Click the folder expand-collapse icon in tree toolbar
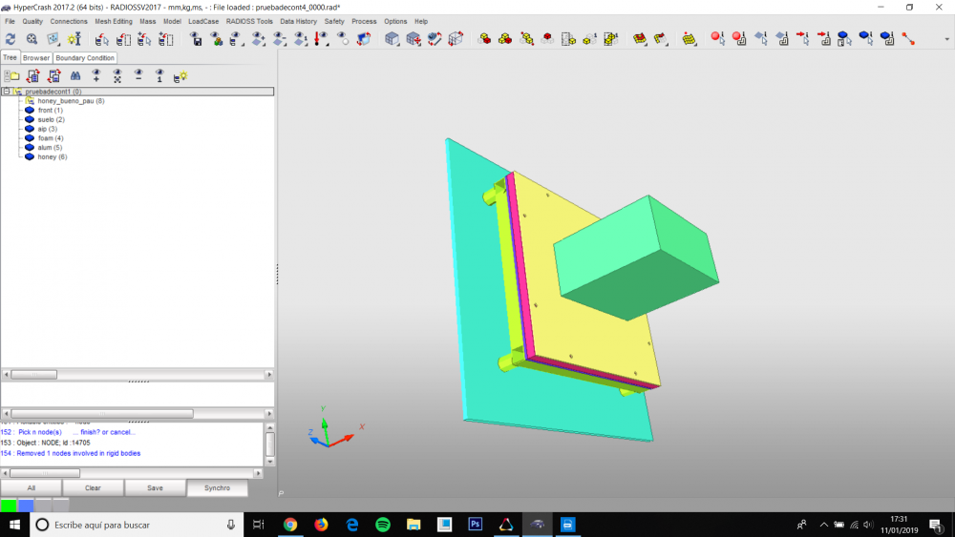This screenshot has height=537, width=955. (x=11, y=76)
